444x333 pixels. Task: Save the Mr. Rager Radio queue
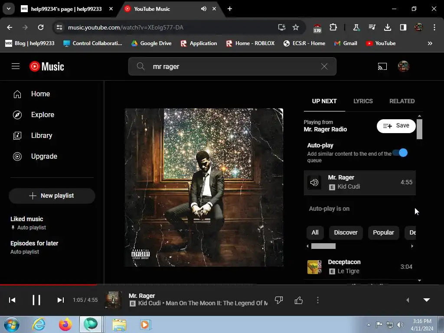(x=396, y=126)
